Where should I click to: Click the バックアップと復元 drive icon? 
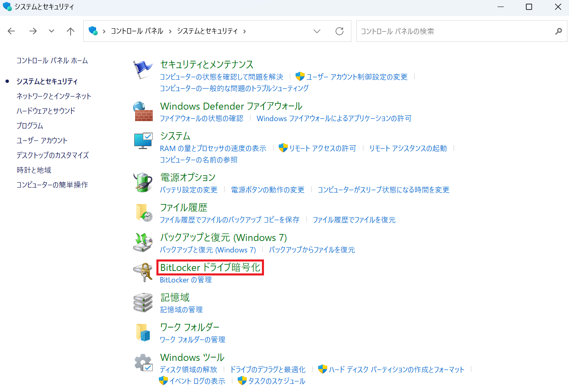click(x=143, y=242)
